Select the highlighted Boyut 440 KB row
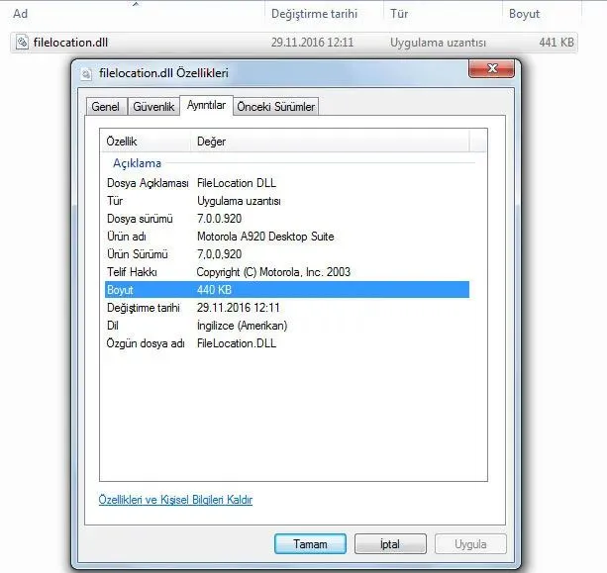This screenshot has width=607, height=573. (286, 290)
